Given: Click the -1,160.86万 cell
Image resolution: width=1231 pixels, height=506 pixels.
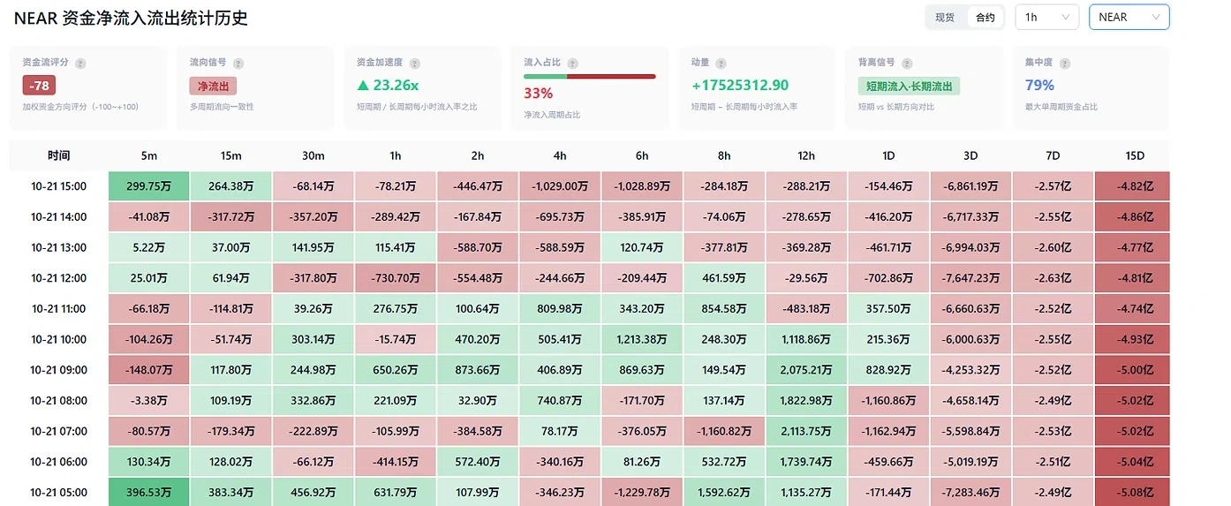Looking at the screenshot, I should click(888, 400).
